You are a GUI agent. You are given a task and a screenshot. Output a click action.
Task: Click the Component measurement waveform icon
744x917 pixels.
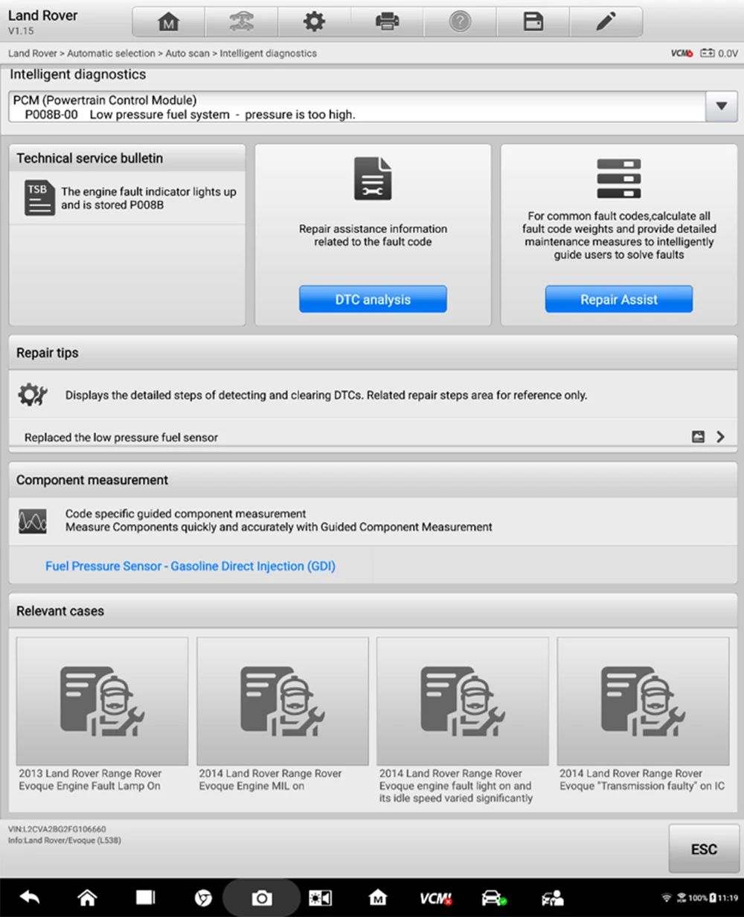coord(32,521)
